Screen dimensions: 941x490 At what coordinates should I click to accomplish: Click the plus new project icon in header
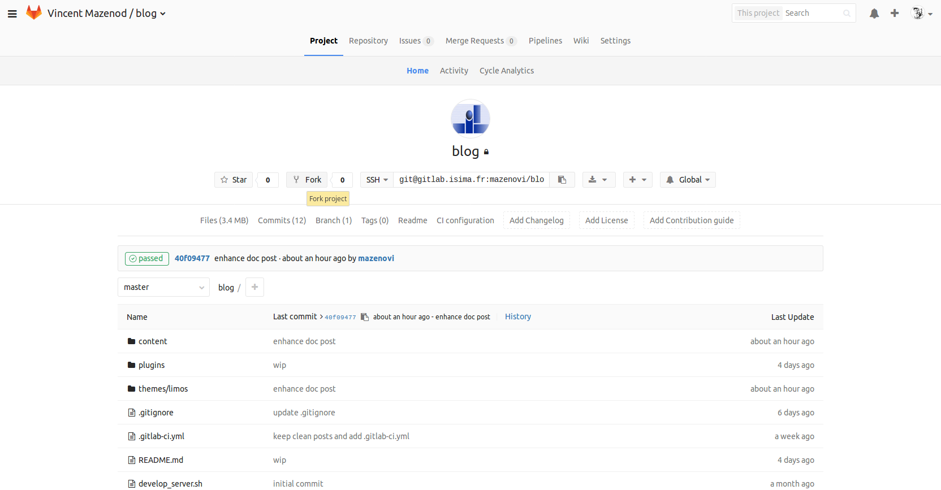point(895,13)
